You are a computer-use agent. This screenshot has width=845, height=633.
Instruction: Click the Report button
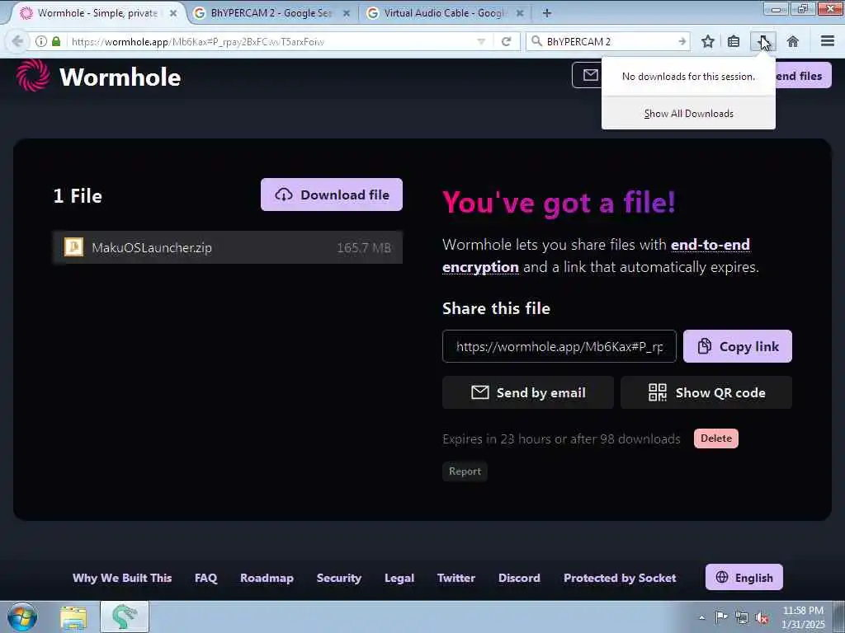pyautogui.click(x=465, y=471)
